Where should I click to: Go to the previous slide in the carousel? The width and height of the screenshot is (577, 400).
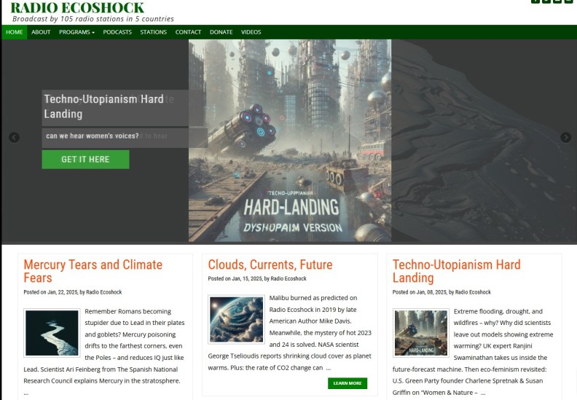[x=14, y=138]
